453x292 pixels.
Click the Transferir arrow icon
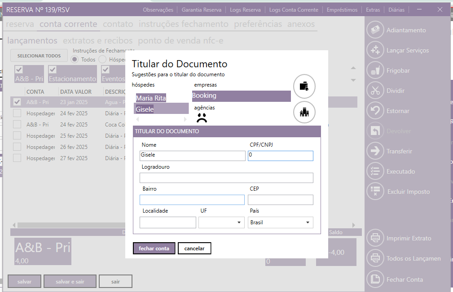point(375,151)
